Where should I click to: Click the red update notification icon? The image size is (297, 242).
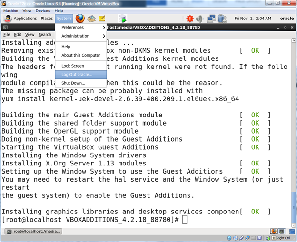189,19
